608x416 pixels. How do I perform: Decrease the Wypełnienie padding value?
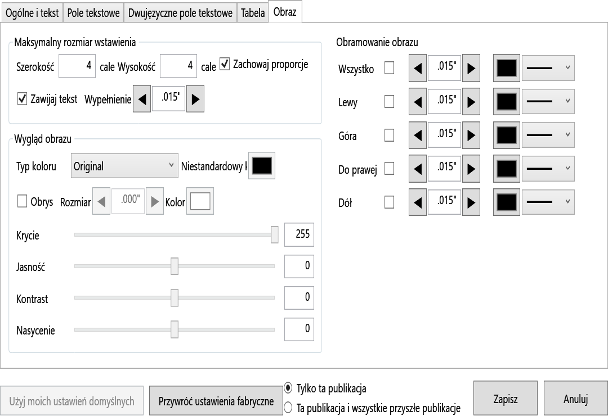[142, 100]
